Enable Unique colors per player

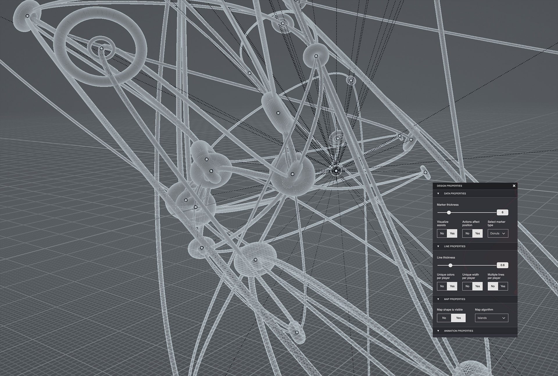pos(452,286)
